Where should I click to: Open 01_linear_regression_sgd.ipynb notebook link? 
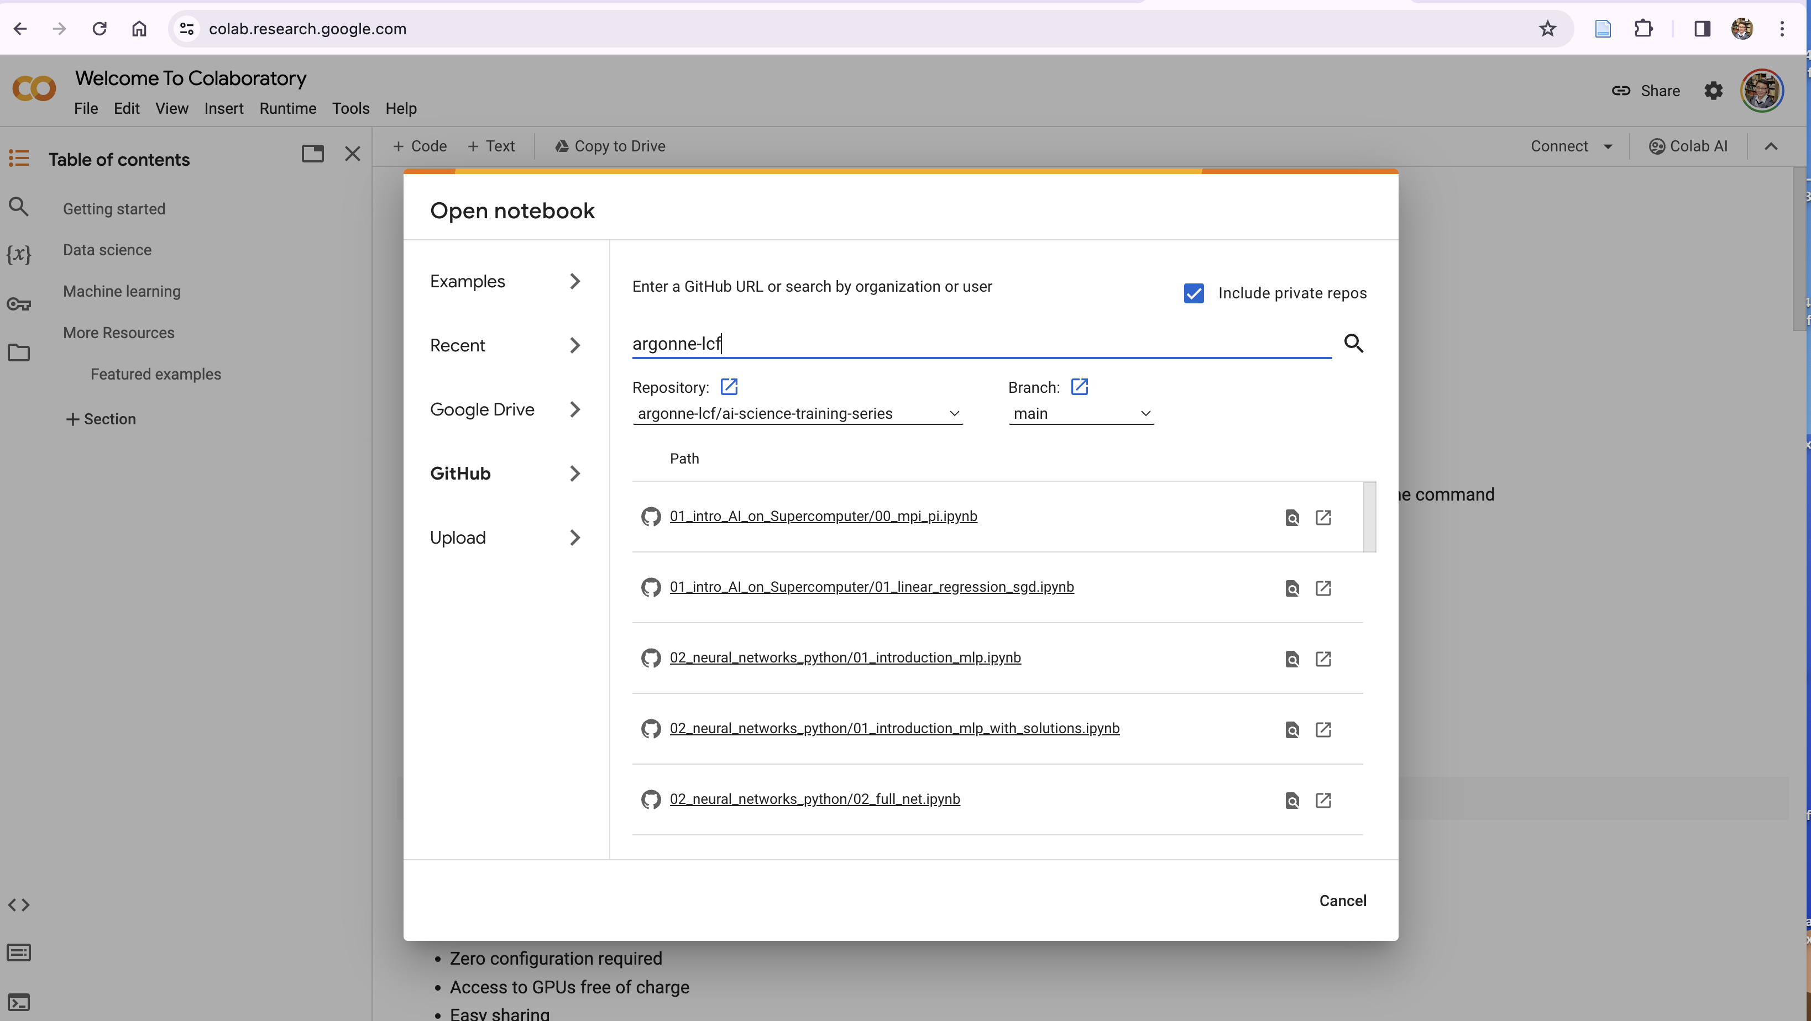click(872, 587)
